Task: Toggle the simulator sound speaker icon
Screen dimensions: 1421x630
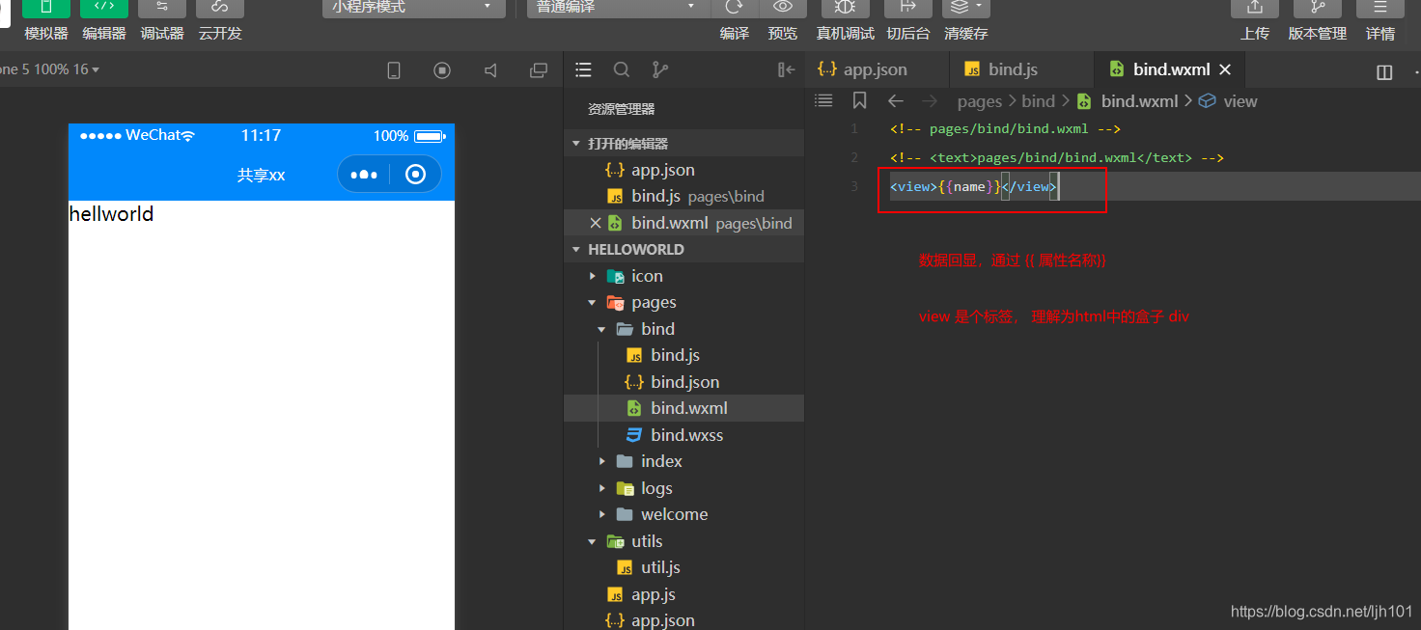Action: click(490, 70)
